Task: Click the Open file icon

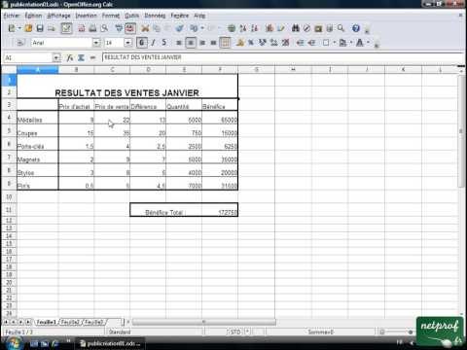Action: [28, 28]
